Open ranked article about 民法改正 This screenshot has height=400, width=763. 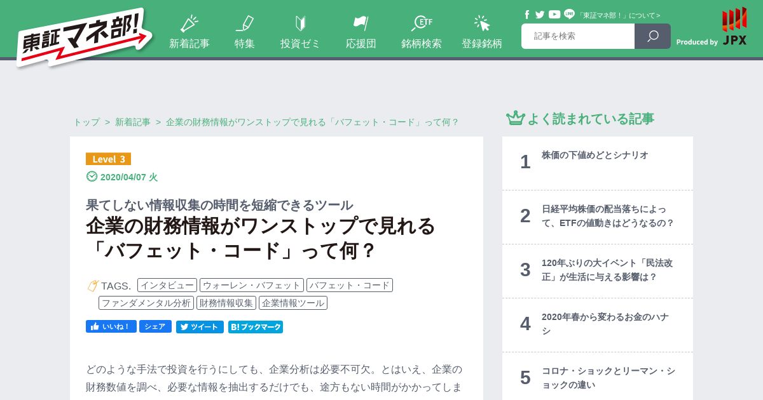(607, 270)
